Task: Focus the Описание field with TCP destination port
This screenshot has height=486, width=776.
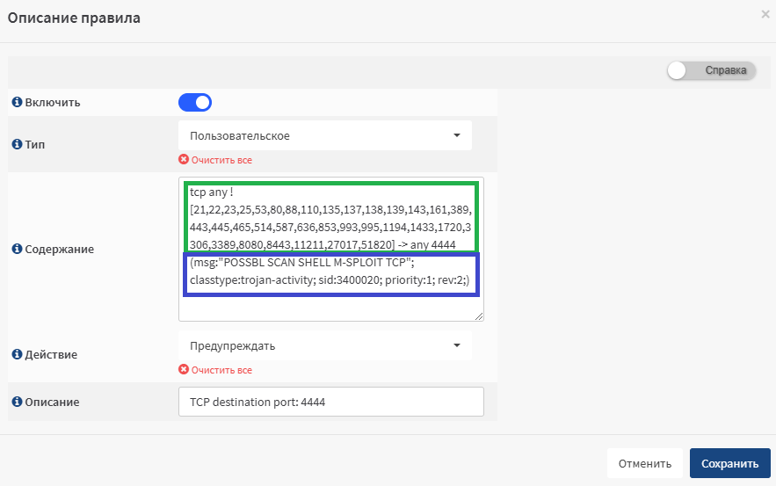Action: (331, 402)
